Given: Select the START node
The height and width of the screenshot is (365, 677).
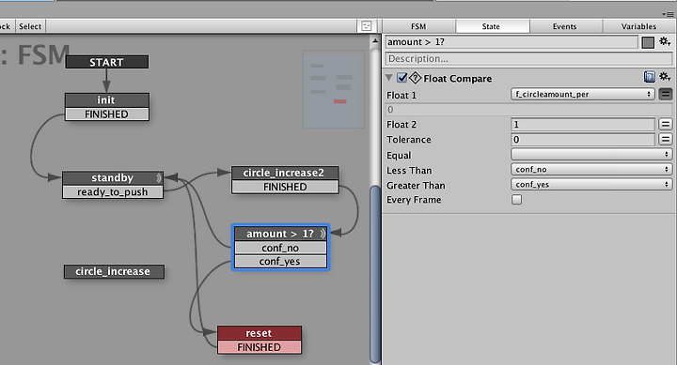Looking at the screenshot, I should click(106, 62).
